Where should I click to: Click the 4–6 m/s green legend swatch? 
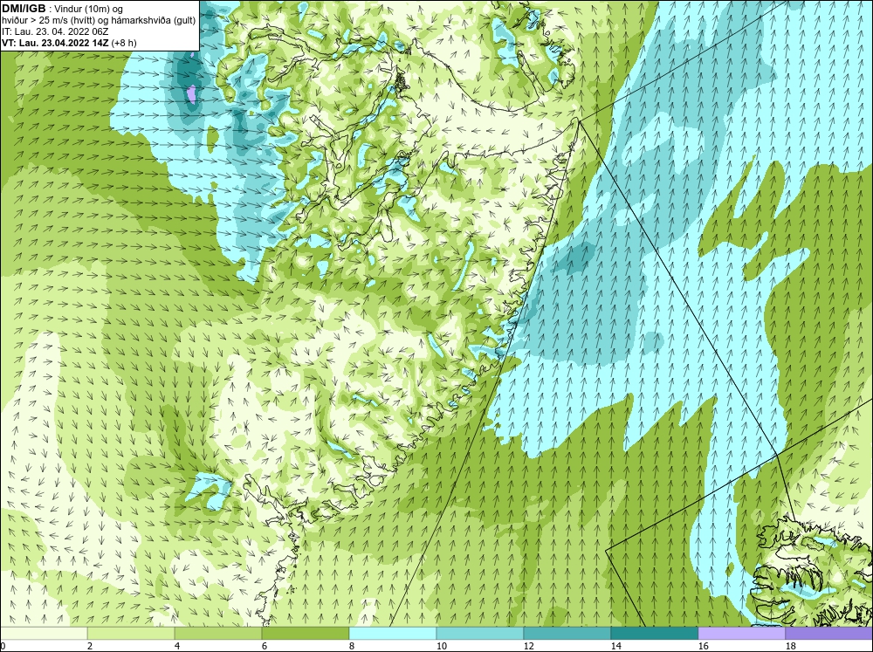click(x=218, y=634)
